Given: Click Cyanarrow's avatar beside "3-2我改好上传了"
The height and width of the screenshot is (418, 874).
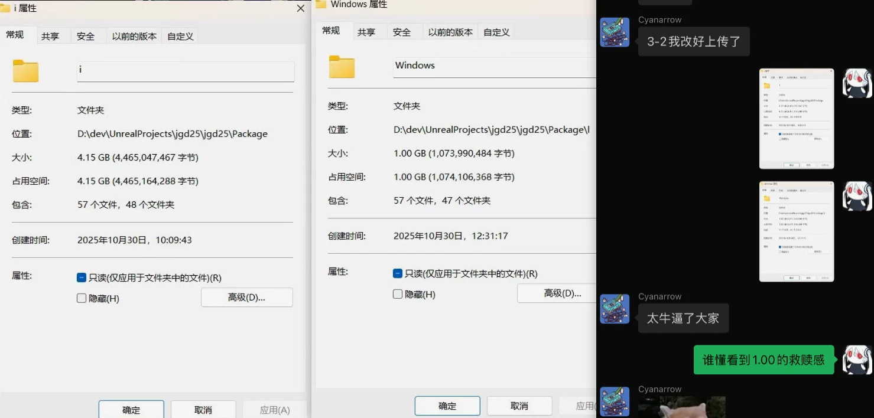Looking at the screenshot, I should (615, 32).
